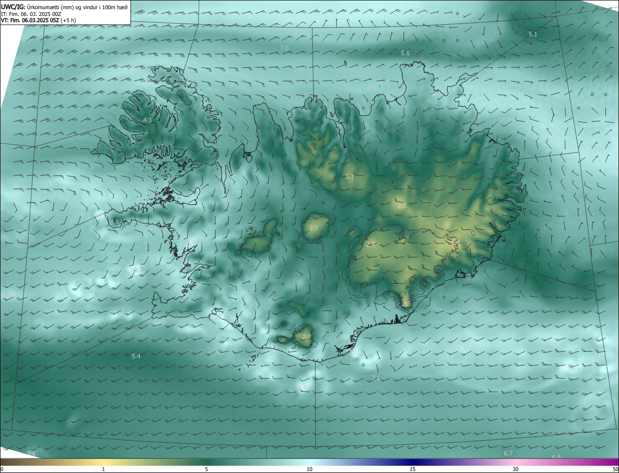Click the 5.4 value label over the ocean
The width and height of the screenshot is (619, 473).
point(136,356)
